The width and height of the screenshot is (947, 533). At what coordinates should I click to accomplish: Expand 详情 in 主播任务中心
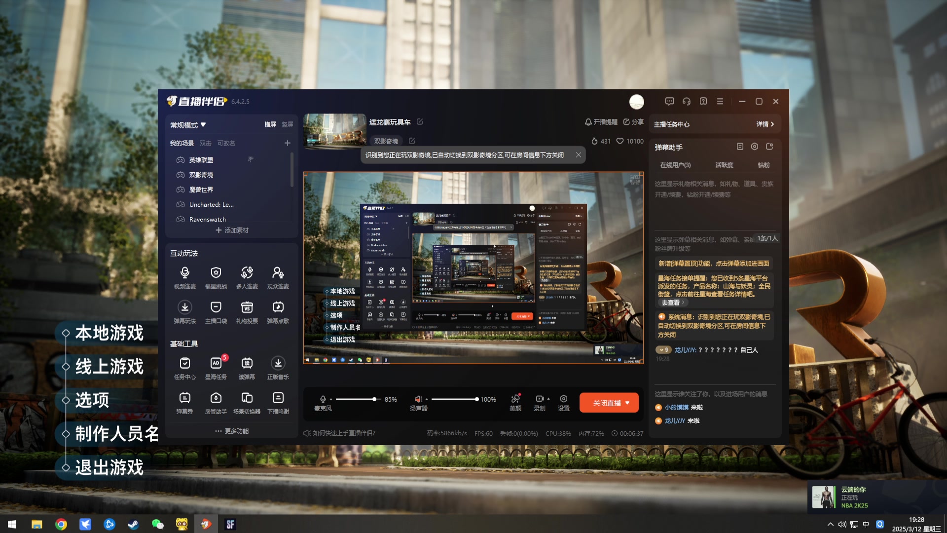[765, 124]
